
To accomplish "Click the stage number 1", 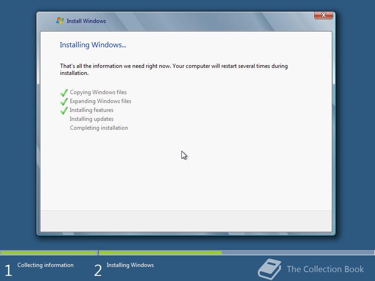I will (8, 271).
